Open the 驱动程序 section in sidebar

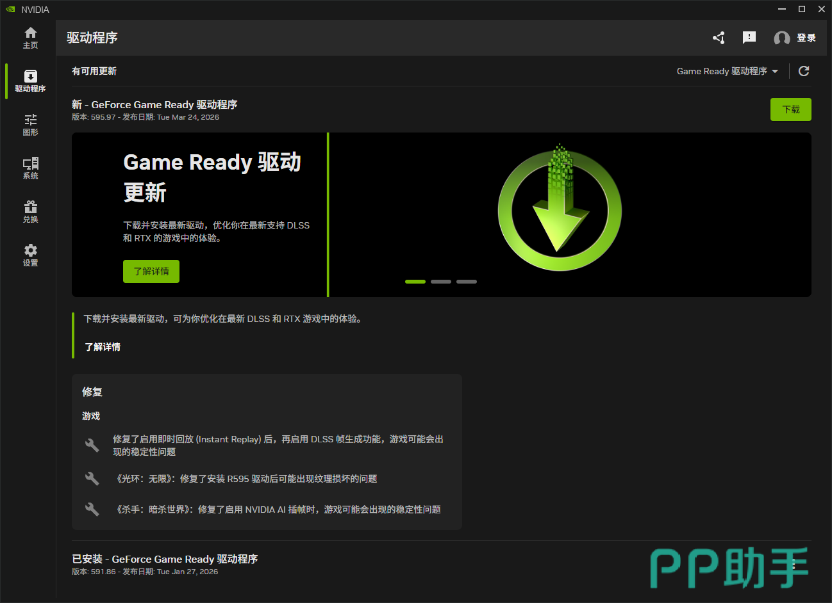click(x=30, y=81)
